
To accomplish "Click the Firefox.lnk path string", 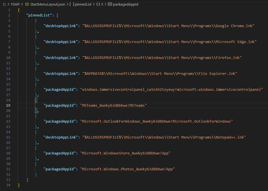I will (x=162, y=58).
